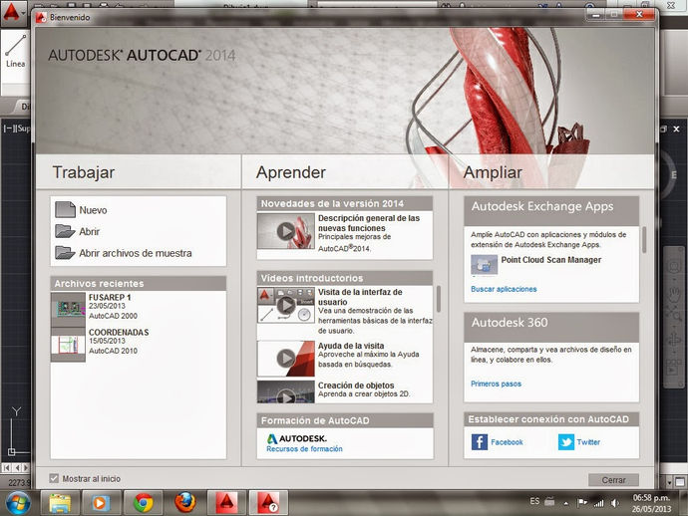Open the Point Cloud Scan Manager app icon
The width and height of the screenshot is (688, 516).
[484, 265]
